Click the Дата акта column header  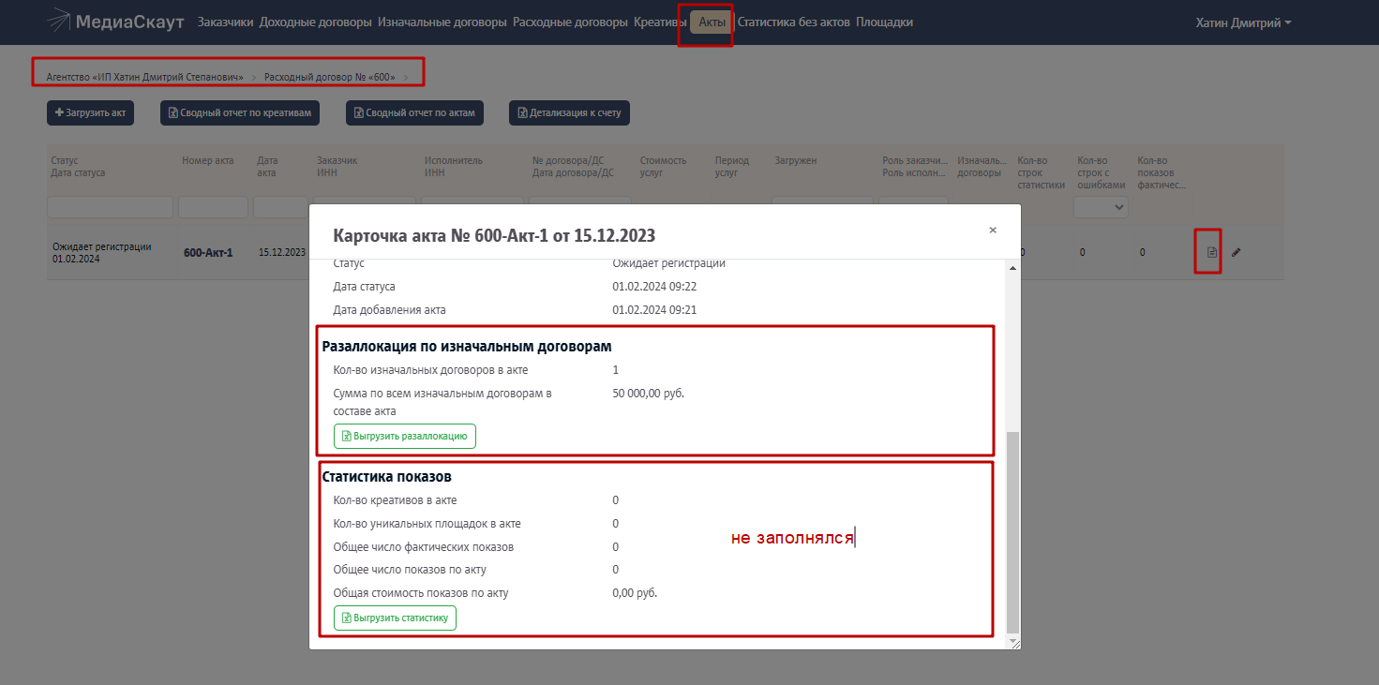267,166
